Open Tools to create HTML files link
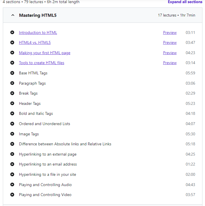Viewport: 205px width, 206px height. [42, 63]
